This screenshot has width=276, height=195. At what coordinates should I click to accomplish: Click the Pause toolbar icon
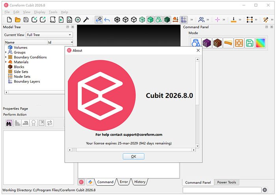coord(78,20)
